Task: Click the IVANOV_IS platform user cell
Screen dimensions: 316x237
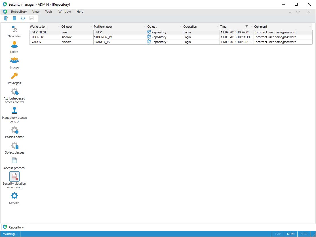Action: coord(120,42)
